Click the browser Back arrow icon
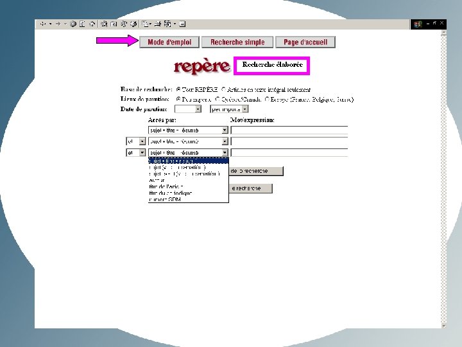Image resolution: width=462 pixels, height=347 pixels. coord(43,24)
